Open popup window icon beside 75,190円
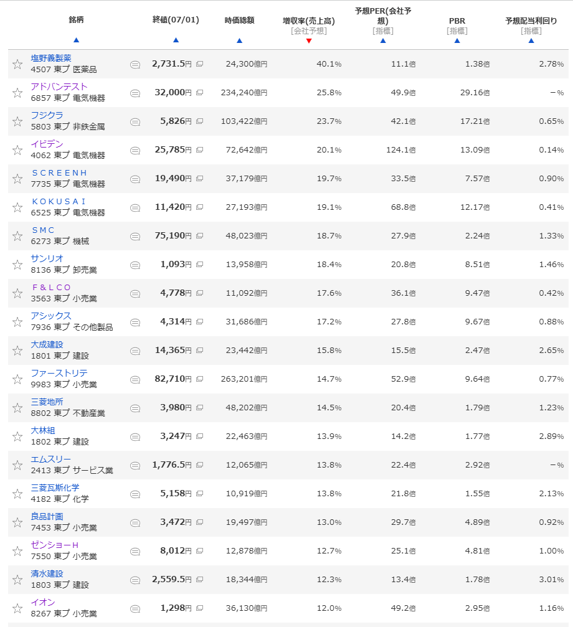This screenshot has height=627, width=573. pyautogui.click(x=199, y=235)
